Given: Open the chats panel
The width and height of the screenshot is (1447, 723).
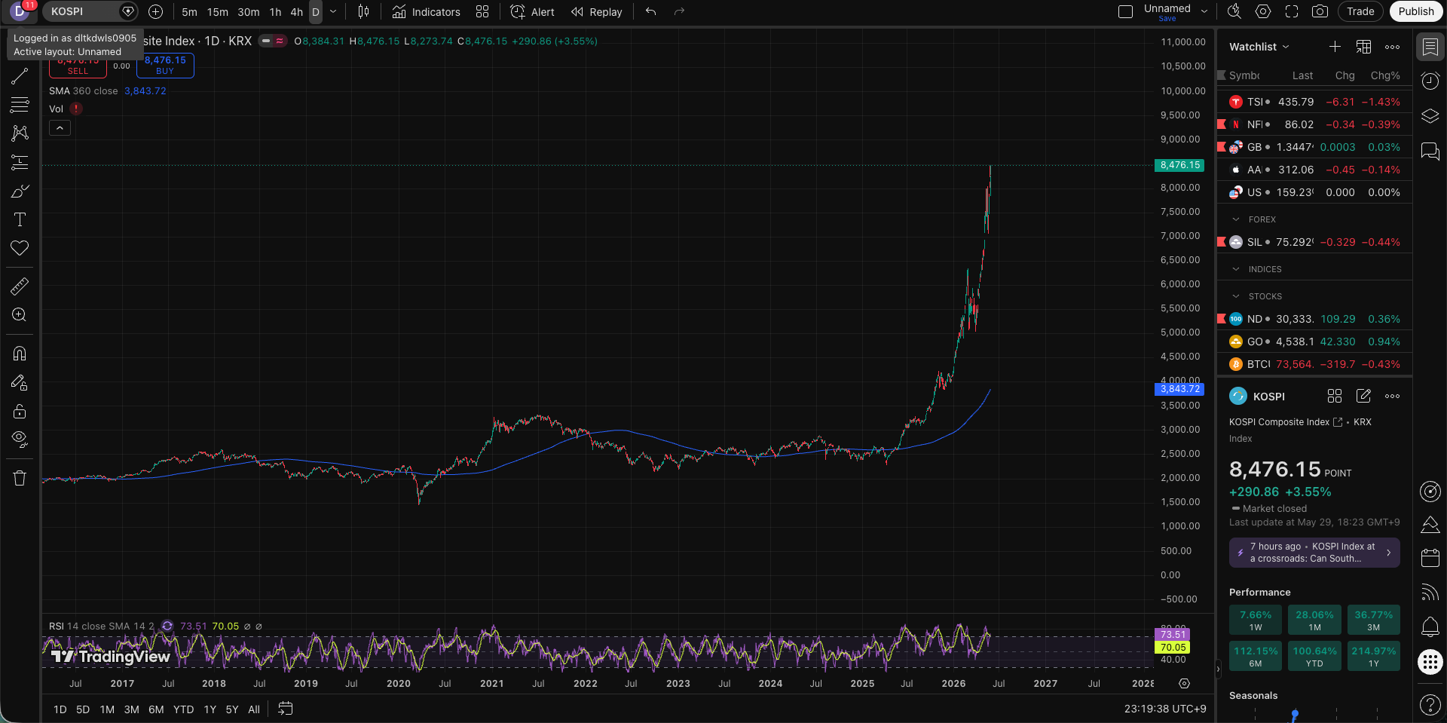Looking at the screenshot, I should [1430, 151].
